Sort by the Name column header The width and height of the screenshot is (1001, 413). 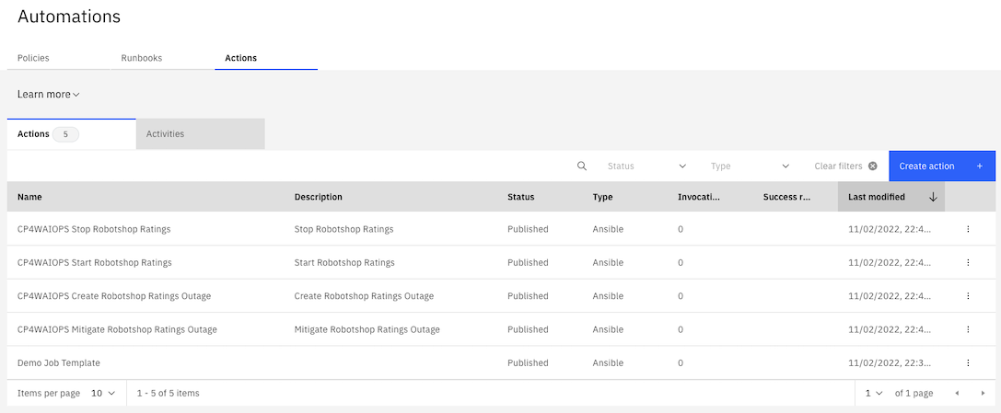click(29, 197)
